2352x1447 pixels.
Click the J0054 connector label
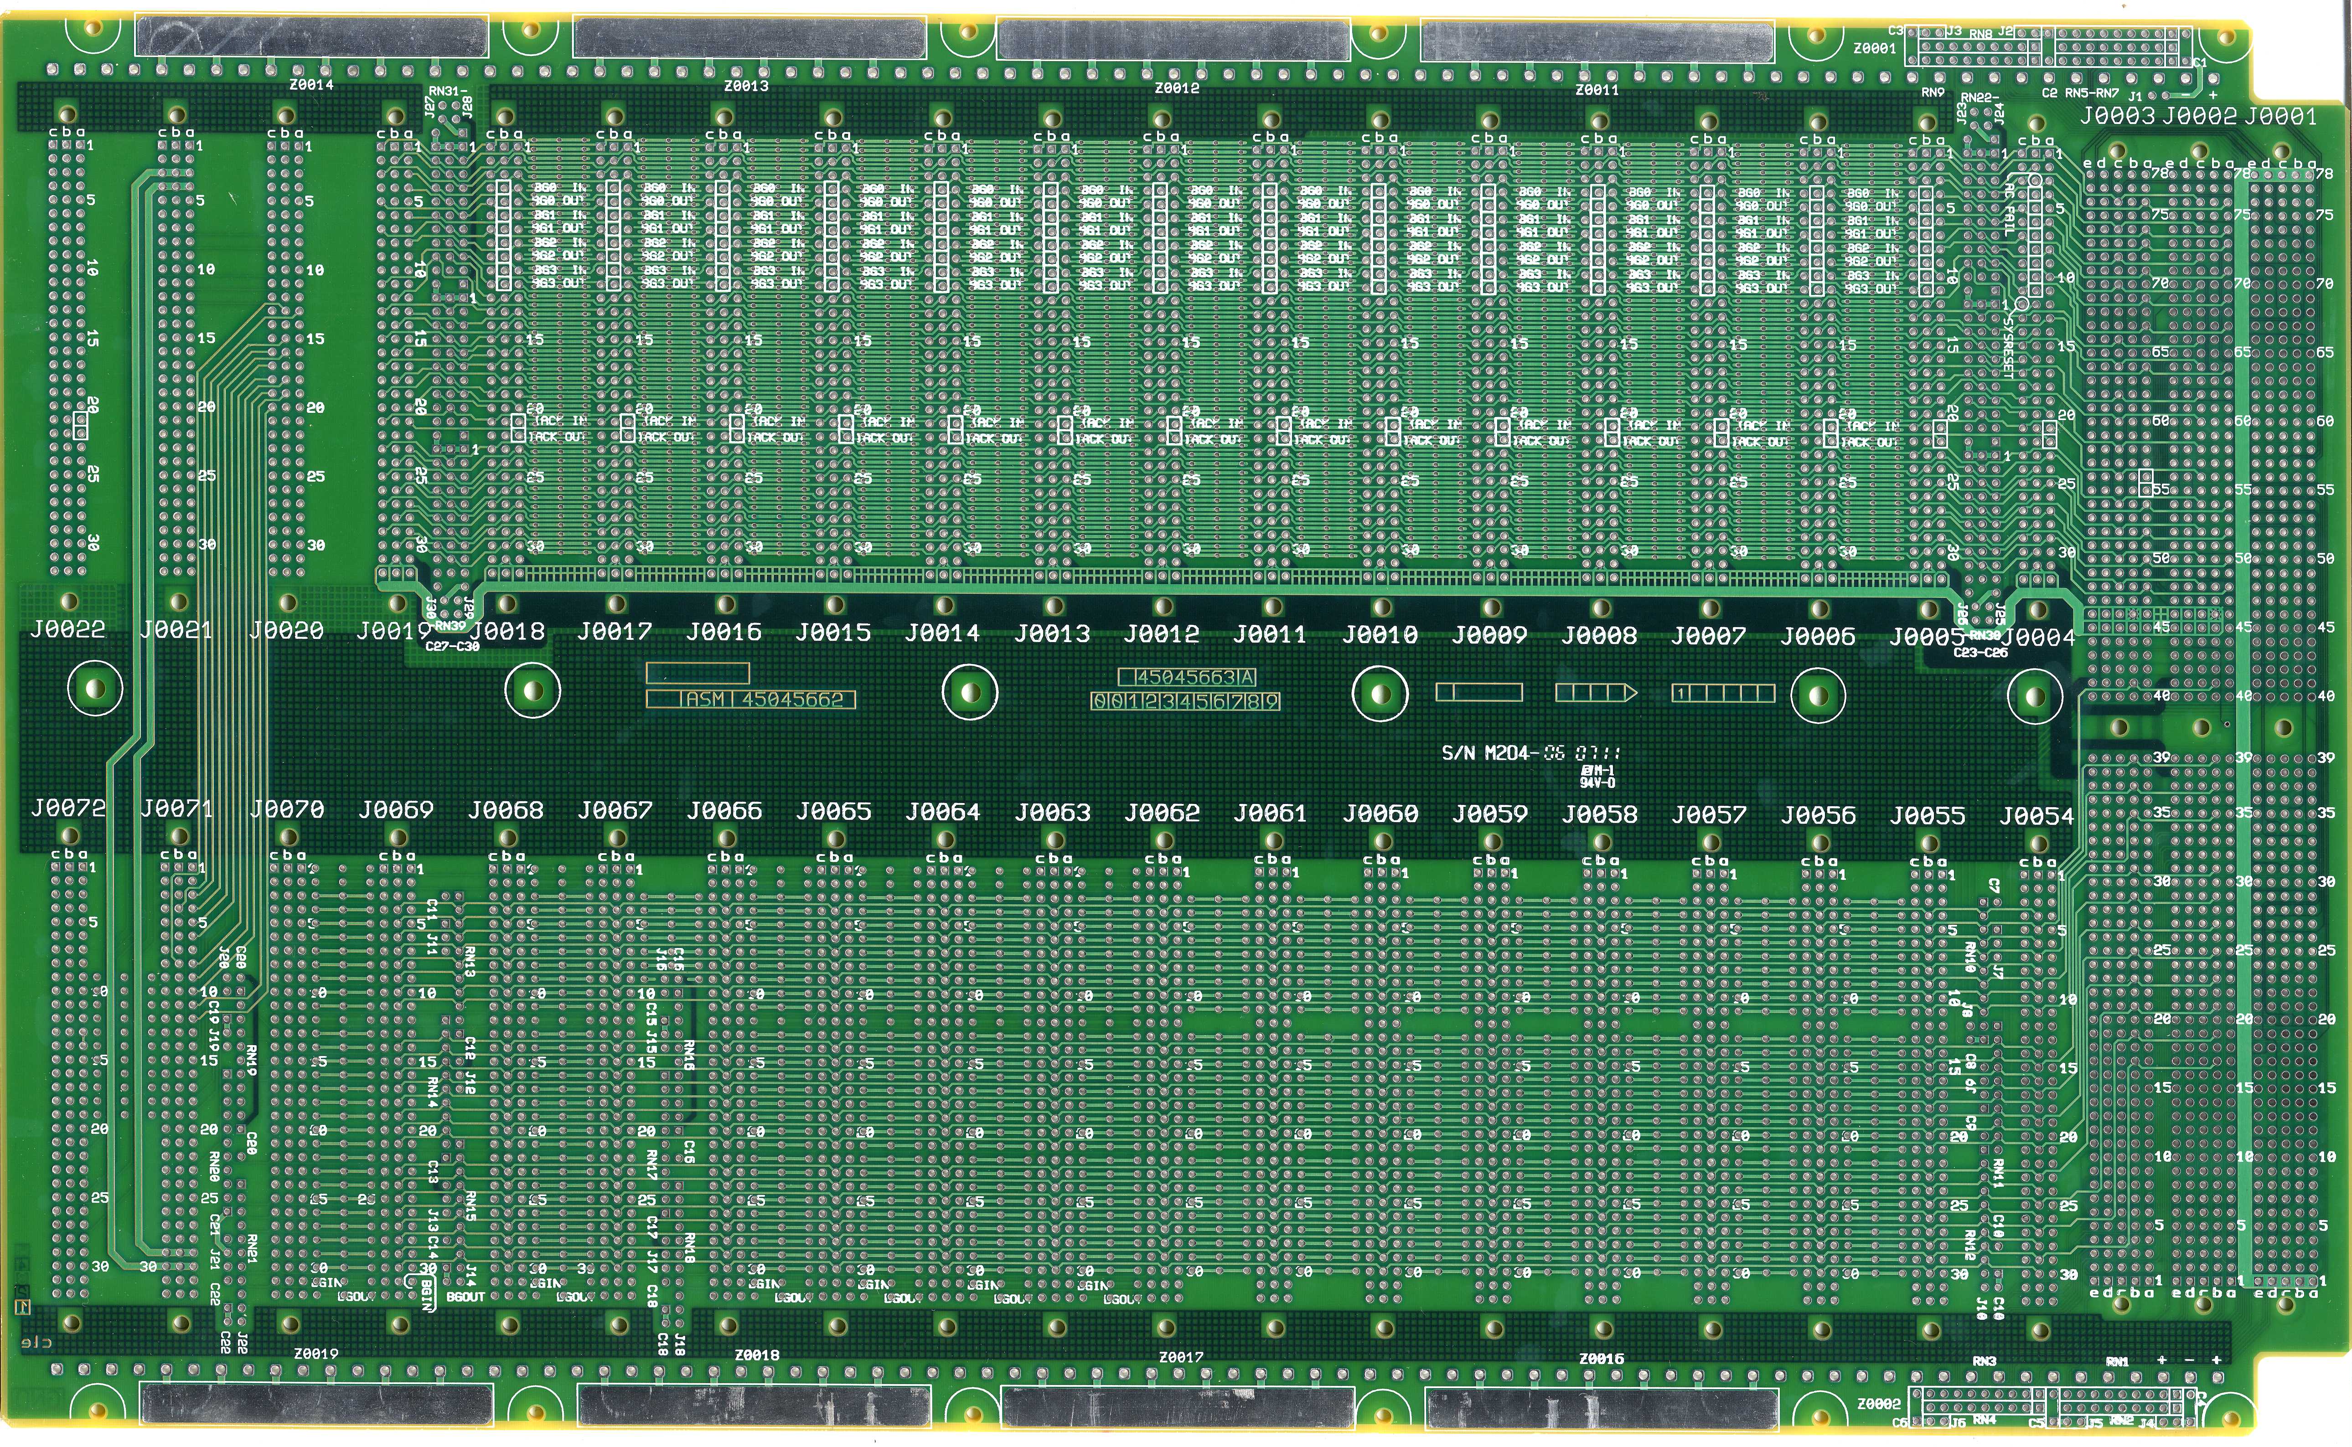2036,816
